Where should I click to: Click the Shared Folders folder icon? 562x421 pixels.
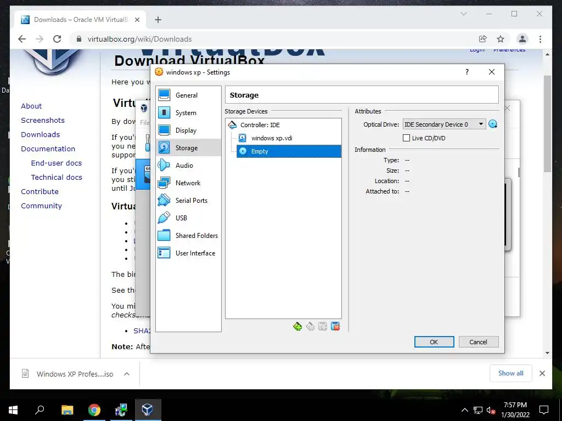[164, 235]
